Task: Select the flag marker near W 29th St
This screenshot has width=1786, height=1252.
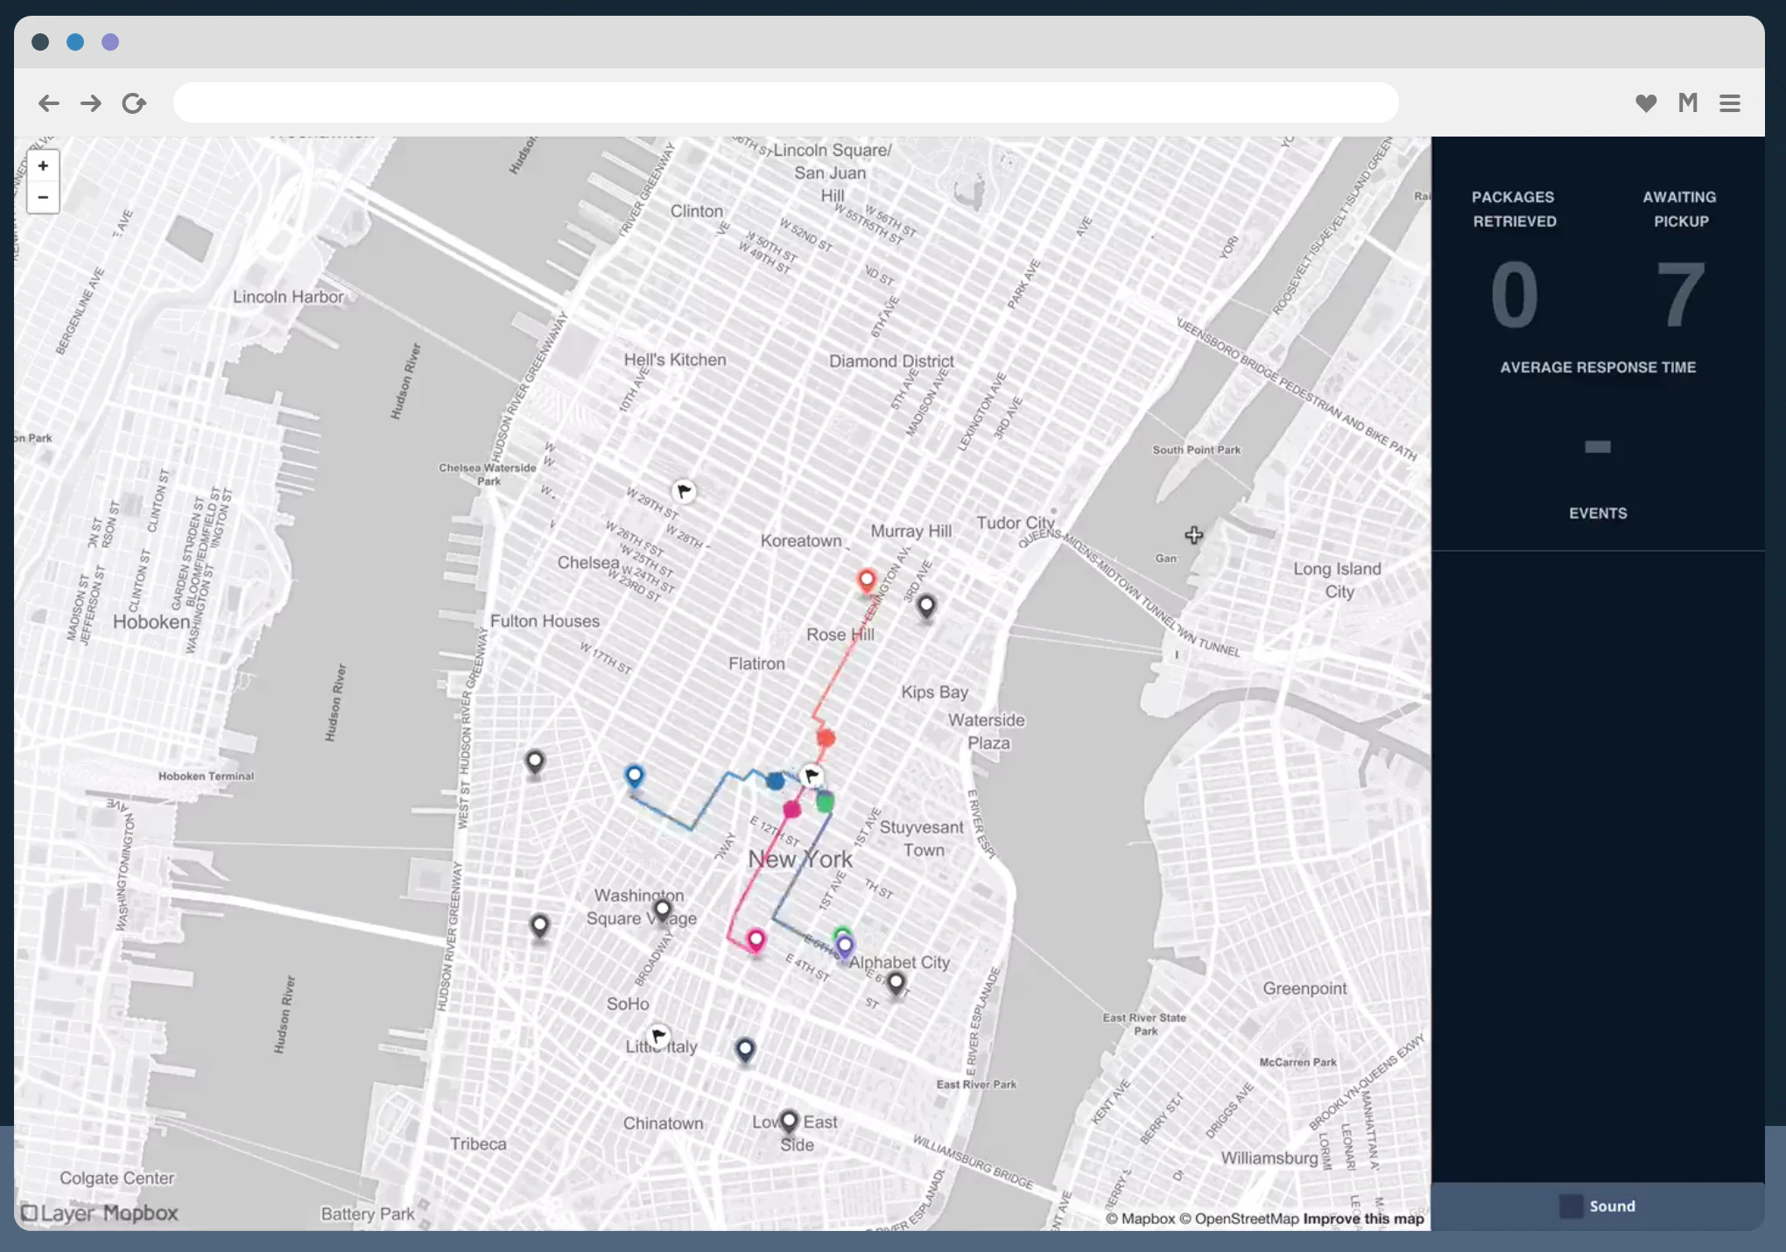Action: (684, 491)
